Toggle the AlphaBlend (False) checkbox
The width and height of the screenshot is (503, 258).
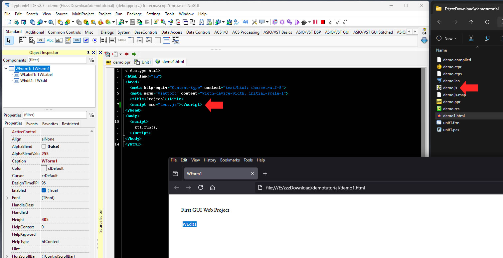click(x=44, y=146)
